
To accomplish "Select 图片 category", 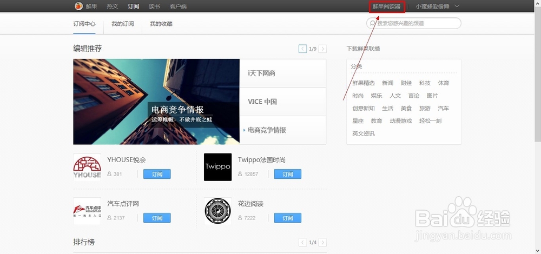I will (x=432, y=96).
